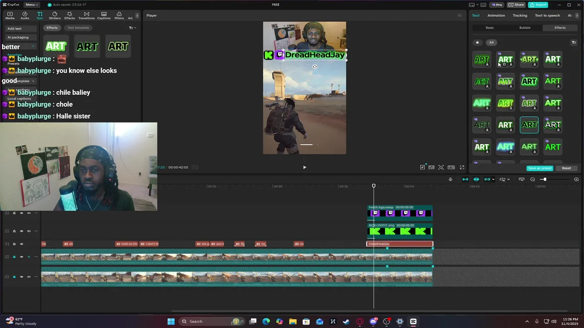Open the Stickers panel
This screenshot has height=328, width=584.
(x=55, y=15)
